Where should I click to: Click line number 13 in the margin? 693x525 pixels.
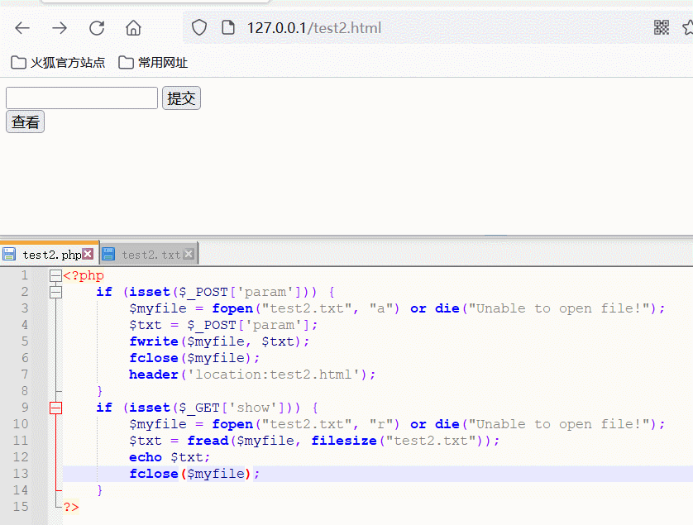[x=21, y=474]
